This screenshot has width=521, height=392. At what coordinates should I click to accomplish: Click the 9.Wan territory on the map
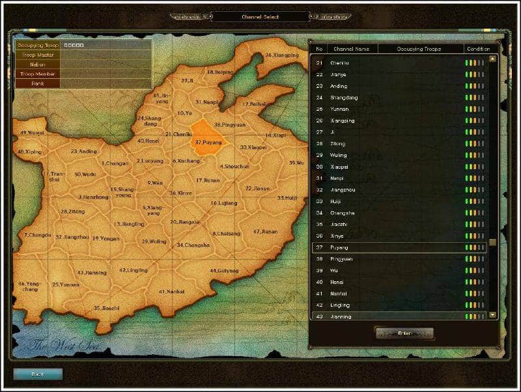(x=155, y=183)
